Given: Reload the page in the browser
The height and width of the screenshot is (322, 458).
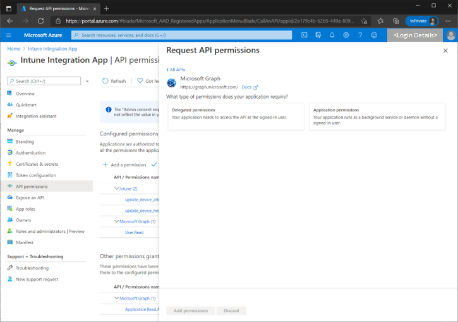Looking at the screenshot, I should click(x=41, y=21).
